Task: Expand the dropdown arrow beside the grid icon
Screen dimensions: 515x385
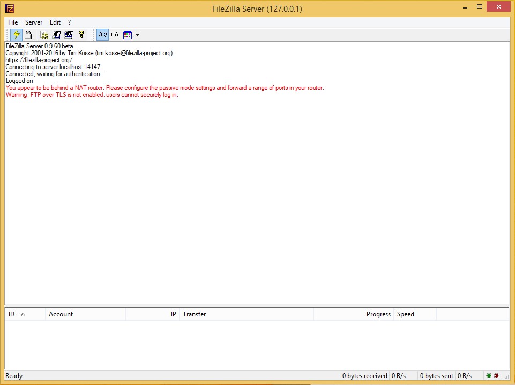Action: [x=137, y=35]
